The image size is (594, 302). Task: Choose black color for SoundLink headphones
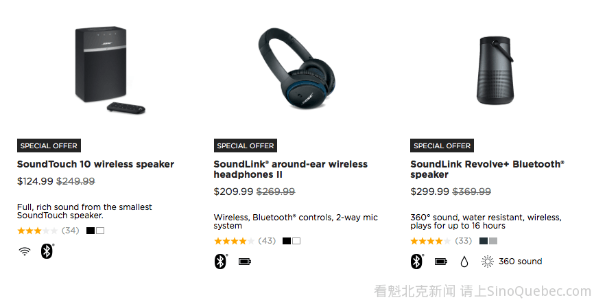[x=287, y=241]
